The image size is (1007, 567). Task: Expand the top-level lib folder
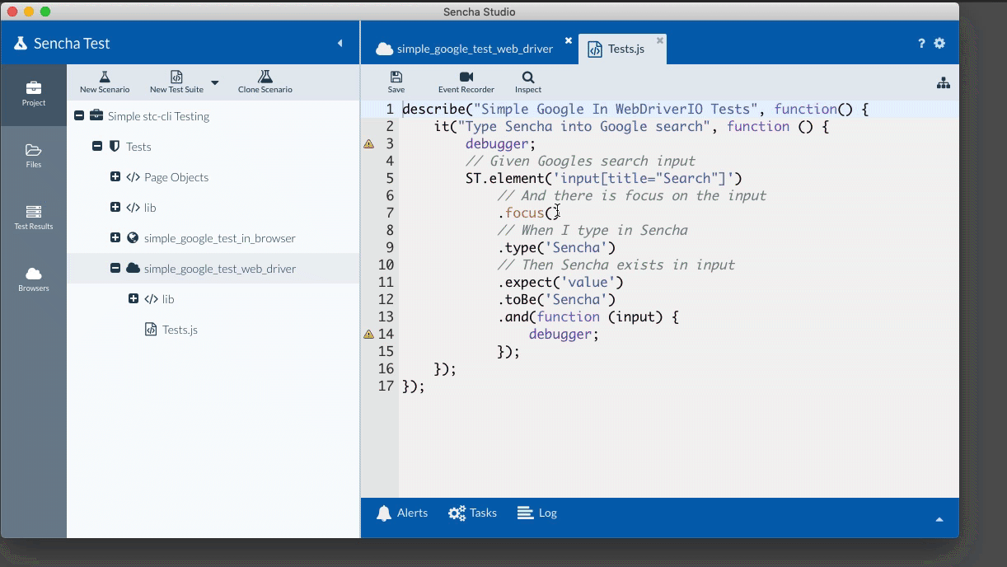115,208
